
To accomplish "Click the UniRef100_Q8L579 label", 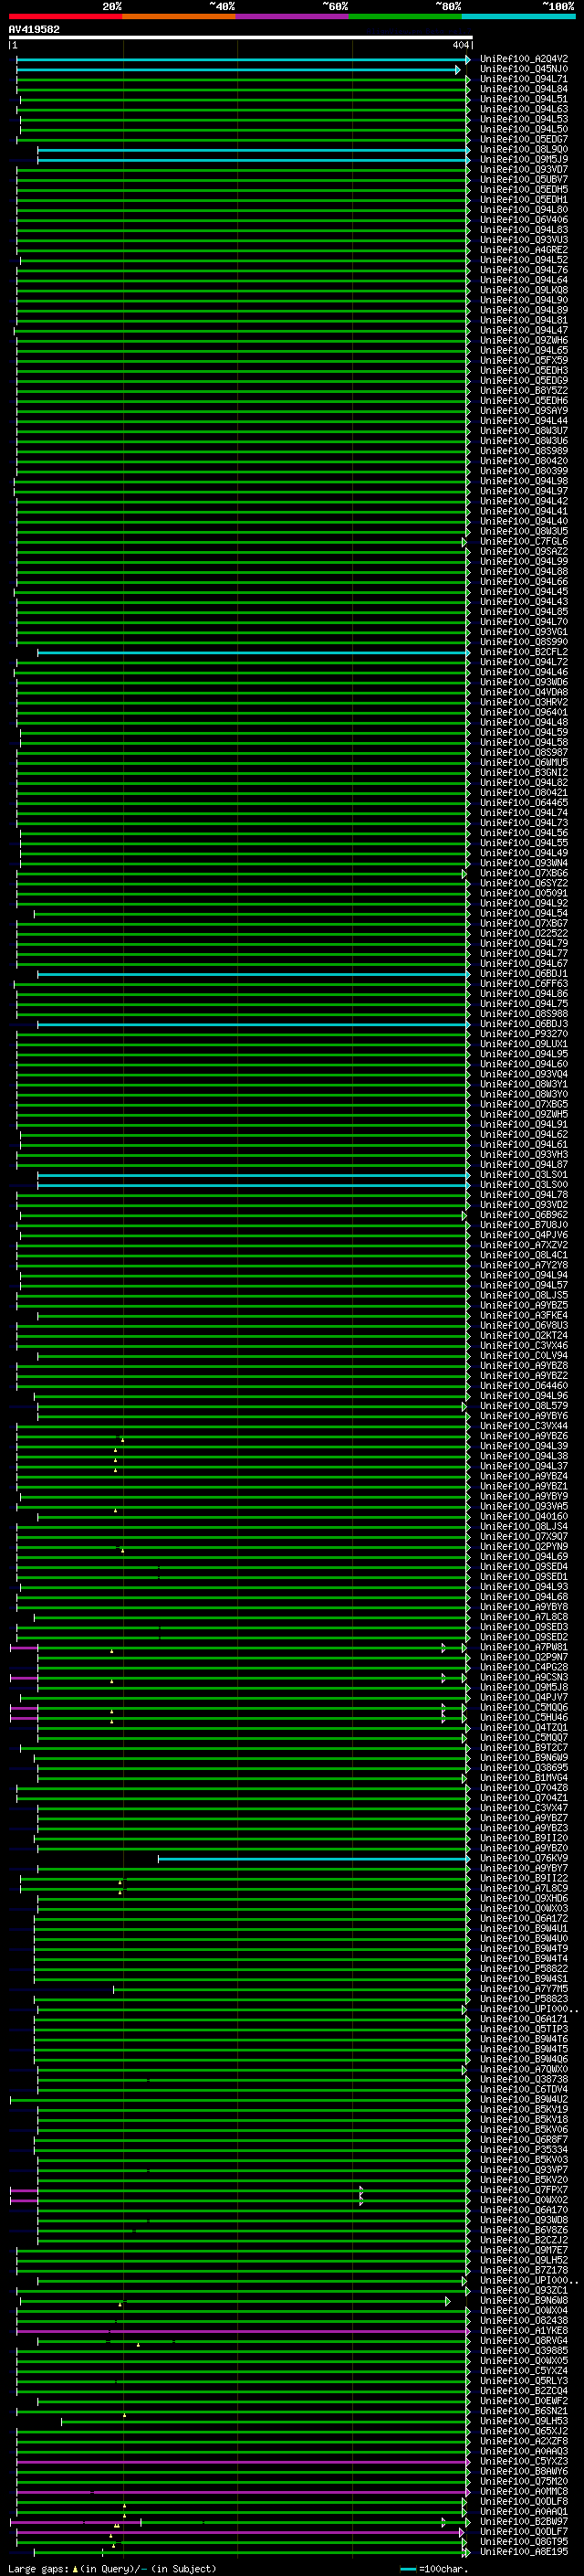I will click(x=524, y=1406).
